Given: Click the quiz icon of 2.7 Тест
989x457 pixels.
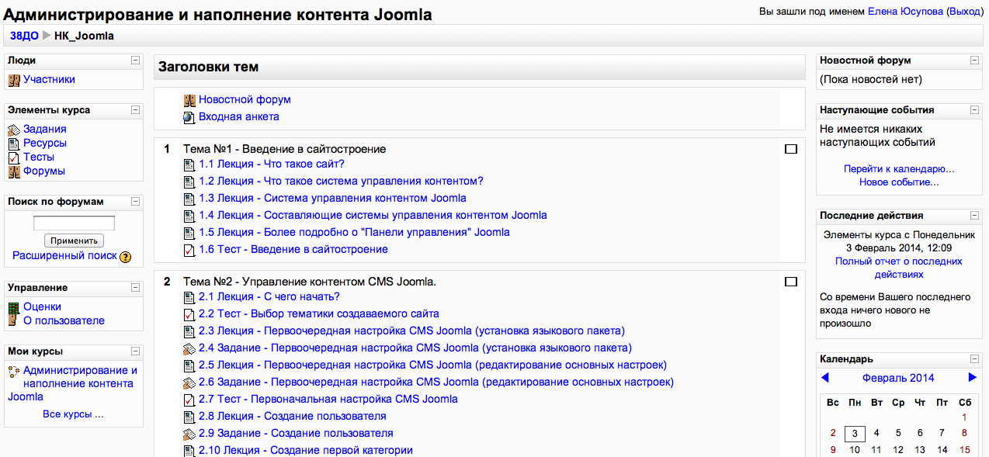Looking at the screenshot, I should click(x=189, y=400).
